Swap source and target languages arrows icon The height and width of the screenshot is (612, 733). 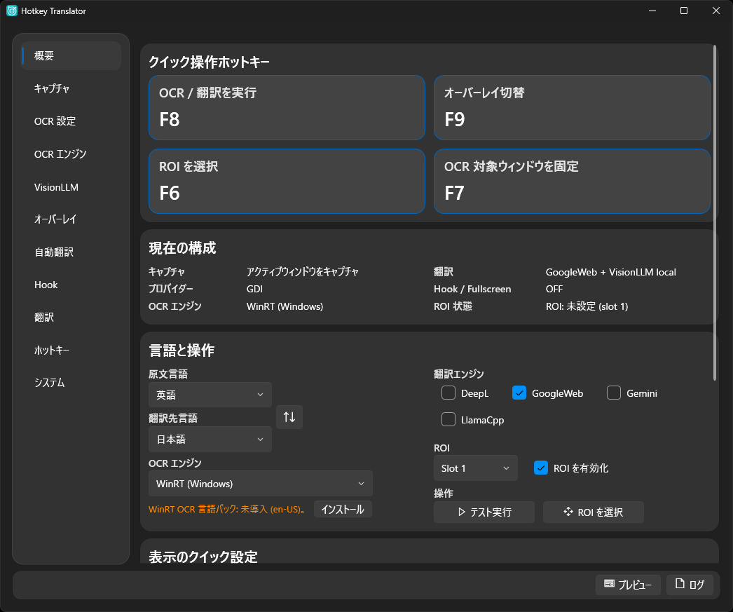[x=289, y=417]
